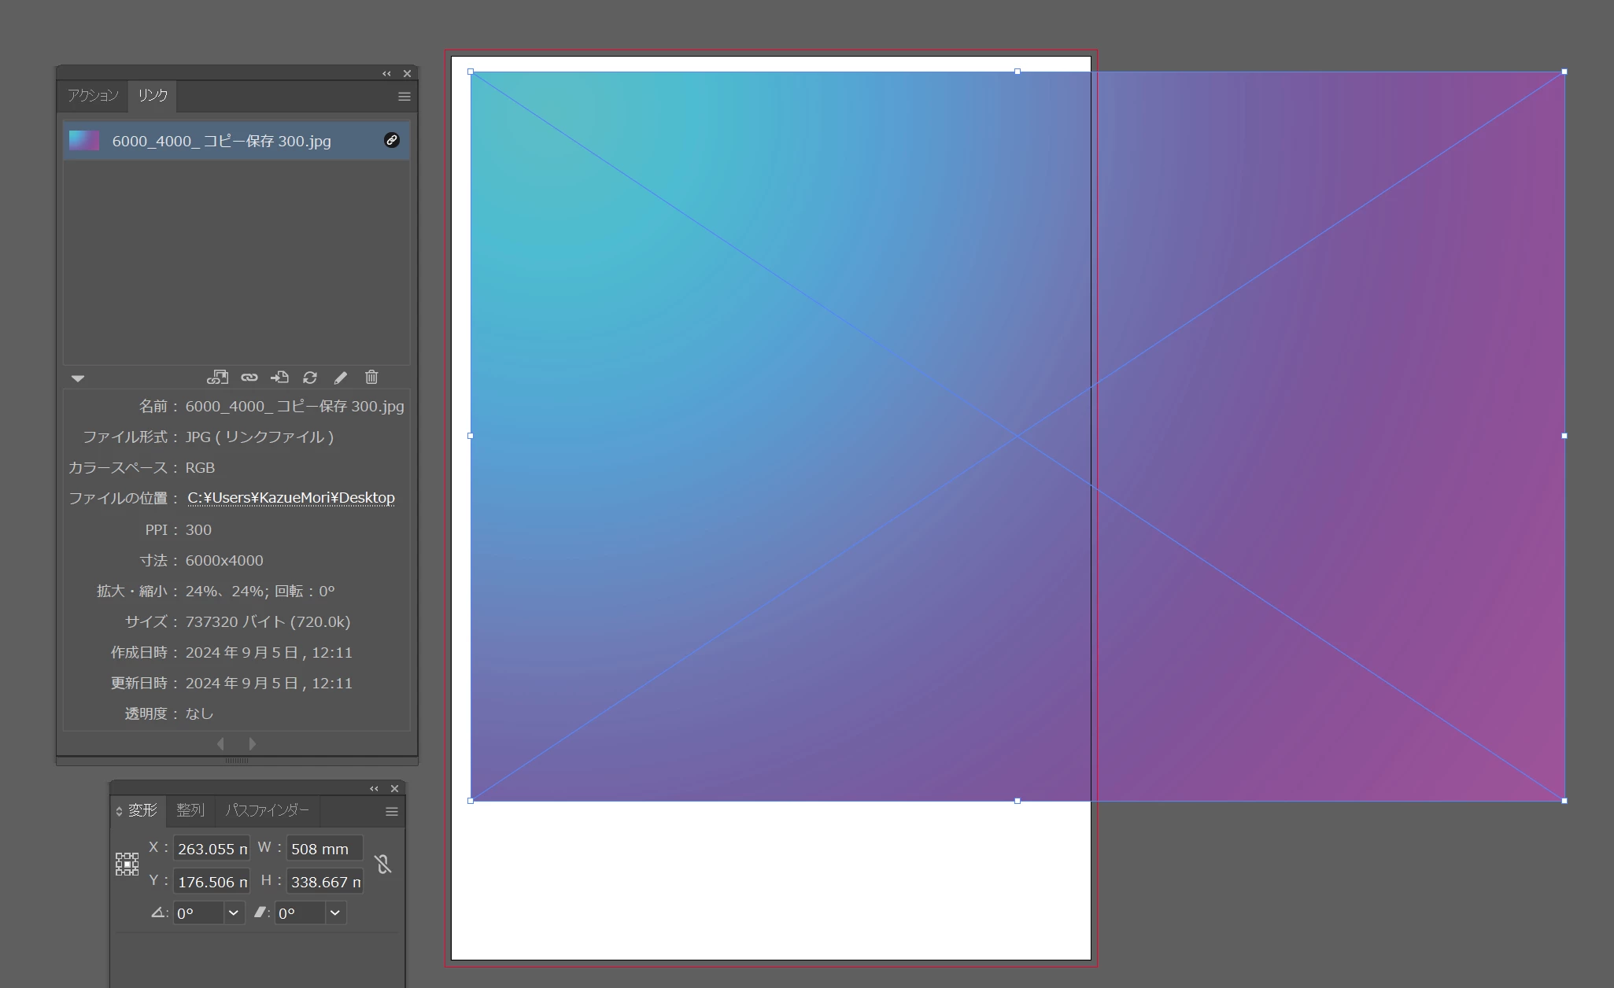Select linked file 6000_4000_ コピー保存 300.jpg row
The image size is (1614, 988).
pyautogui.click(x=221, y=141)
